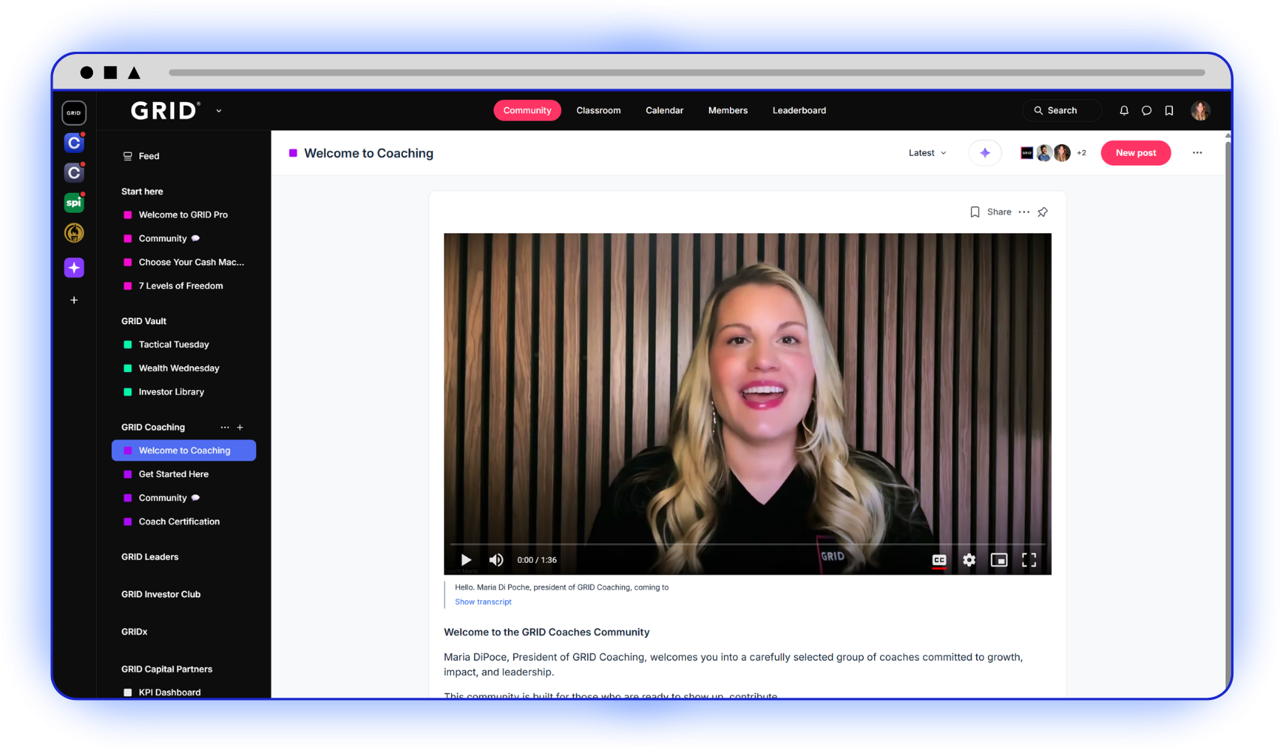Click the Search field

pyautogui.click(x=1062, y=110)
